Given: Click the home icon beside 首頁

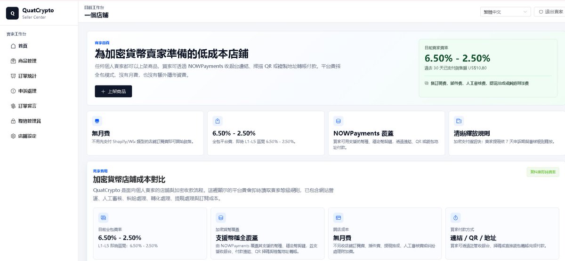Looking at the screenshot, I should (x=13, y=46).
